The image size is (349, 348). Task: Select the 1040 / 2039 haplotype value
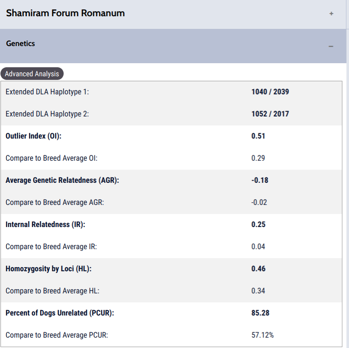click(270, 92)
